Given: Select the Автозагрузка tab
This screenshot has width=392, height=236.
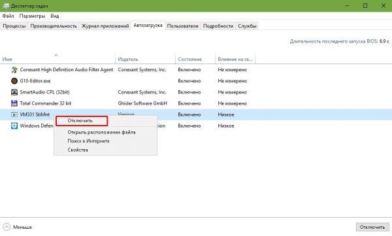Looking at the screenshot, I should pos(148,25).
